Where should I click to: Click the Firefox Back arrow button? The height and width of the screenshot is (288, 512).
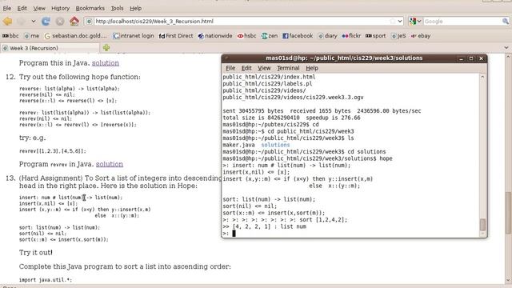point(7,22)
